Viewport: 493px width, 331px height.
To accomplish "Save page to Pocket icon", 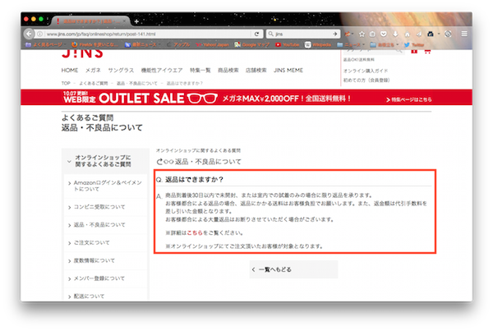I will click(x=384, y=34).
